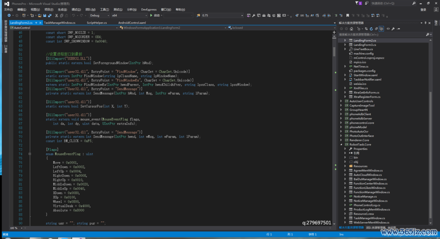Open the 文件(F) menu
This screenshot has width=440, height=239.
[8, 10]
